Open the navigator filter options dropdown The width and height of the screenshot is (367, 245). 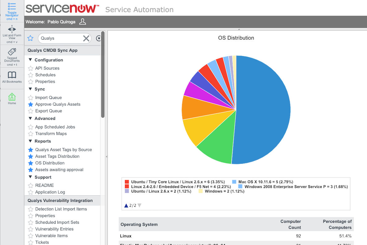[98, 38]
